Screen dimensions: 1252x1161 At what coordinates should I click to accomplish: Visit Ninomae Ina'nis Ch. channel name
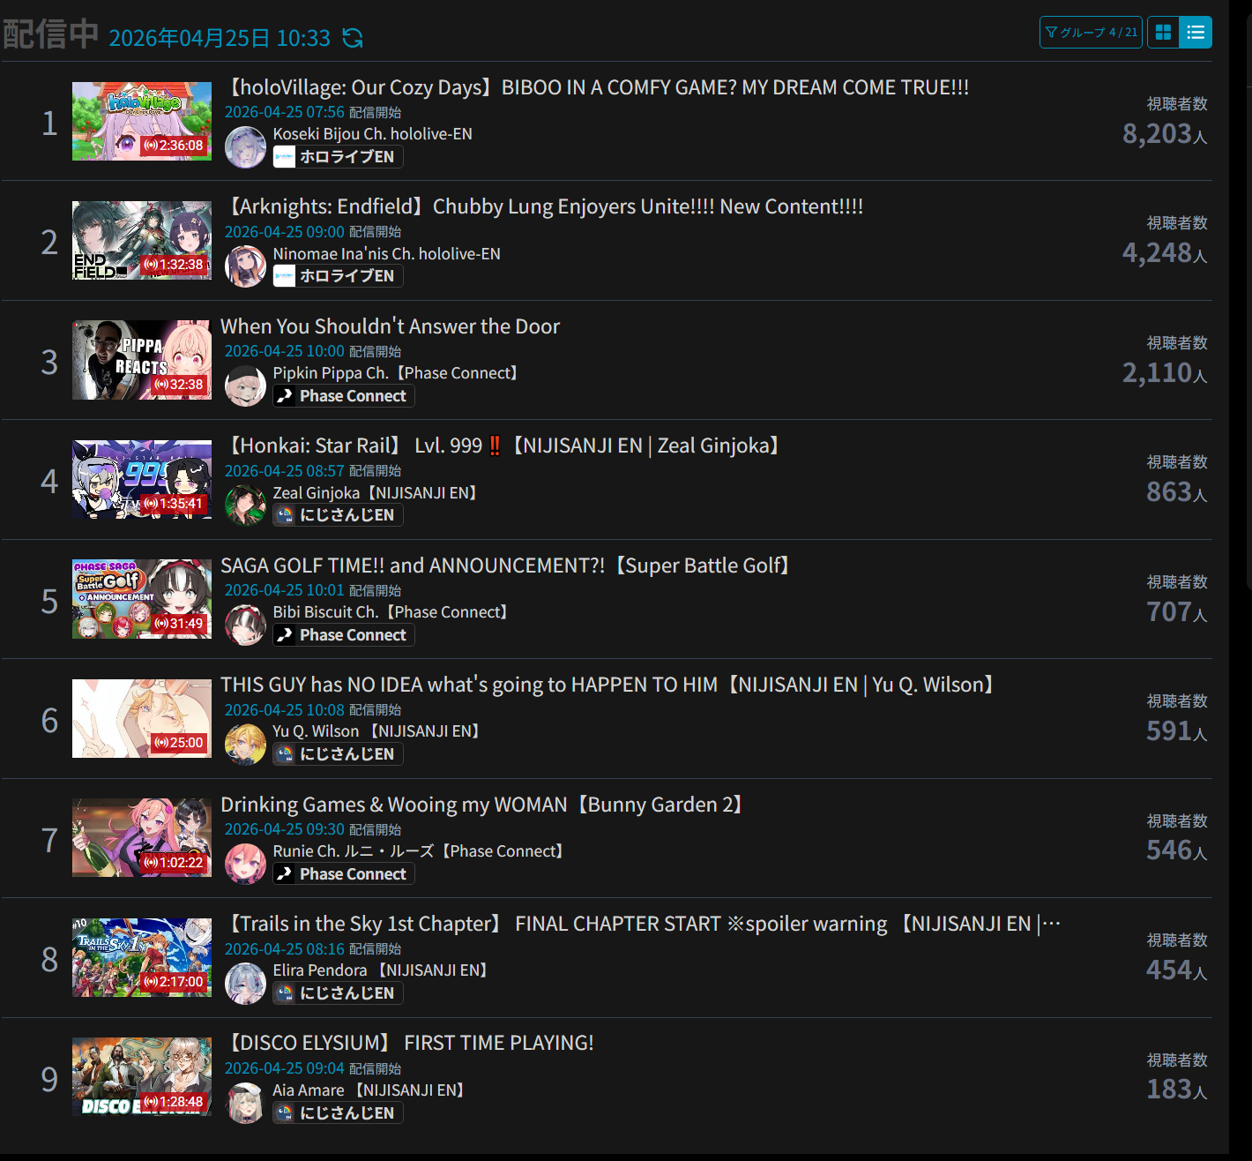tap(387, 254)
